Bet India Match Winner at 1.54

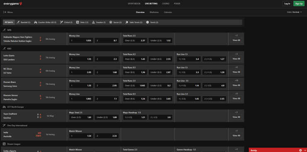tap(81, 135)
